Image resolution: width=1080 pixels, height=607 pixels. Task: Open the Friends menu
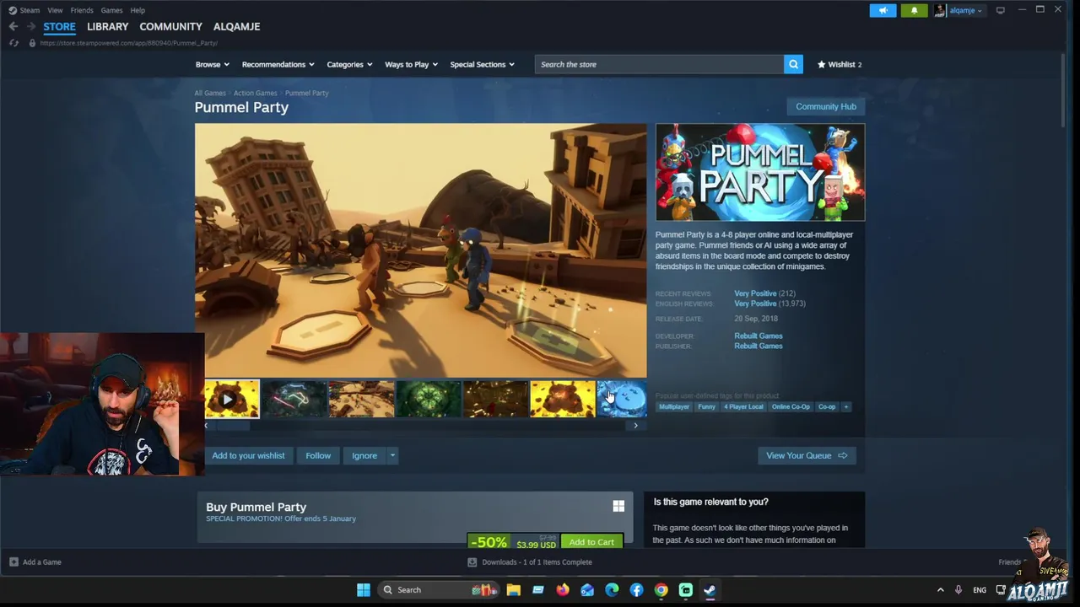82,10
